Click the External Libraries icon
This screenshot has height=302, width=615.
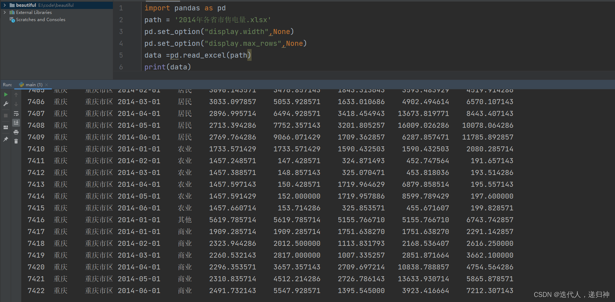(x=12, y=12)
